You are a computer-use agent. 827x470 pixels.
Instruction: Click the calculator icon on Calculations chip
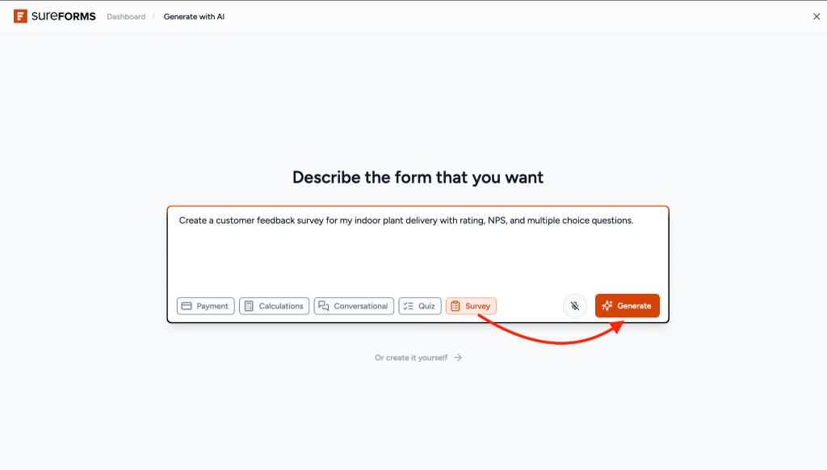(x=249, y=306)
